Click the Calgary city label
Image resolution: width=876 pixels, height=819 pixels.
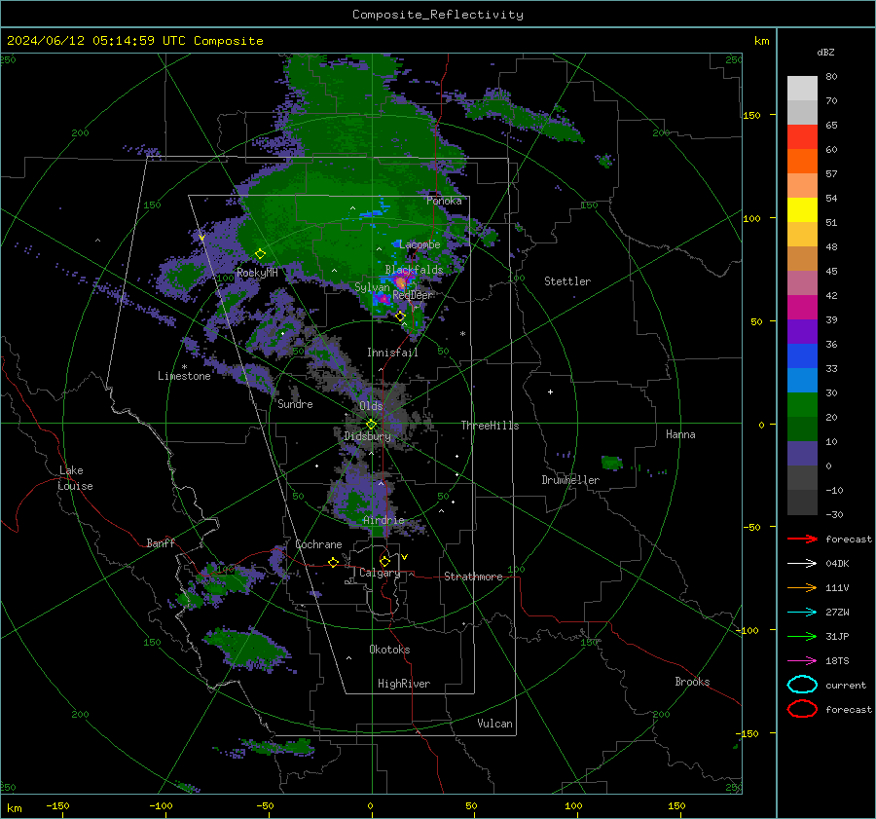tap(380, 573)
